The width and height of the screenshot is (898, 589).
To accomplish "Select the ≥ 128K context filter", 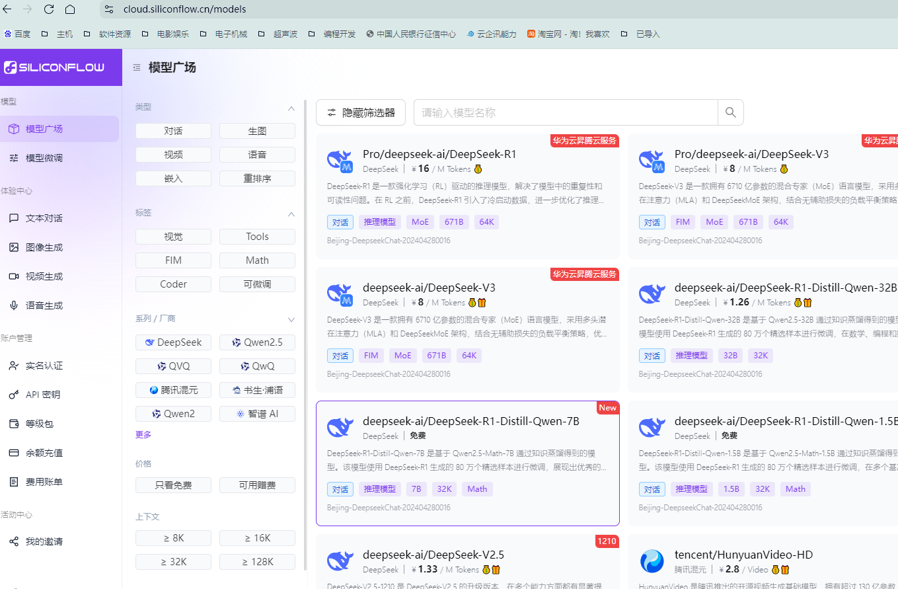I will coord(257,562).
